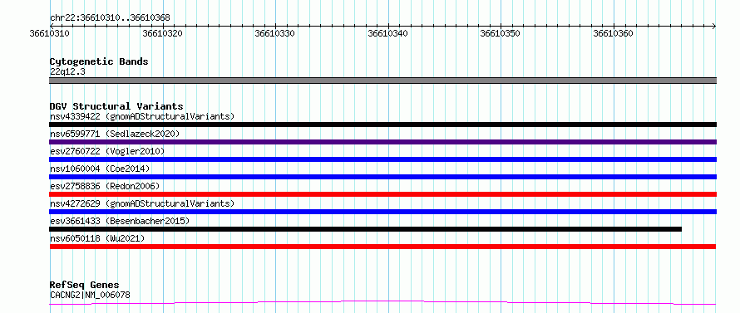Click the blue bar for nsv4272629
The image size is (740, 313).
tap(383, 212)
